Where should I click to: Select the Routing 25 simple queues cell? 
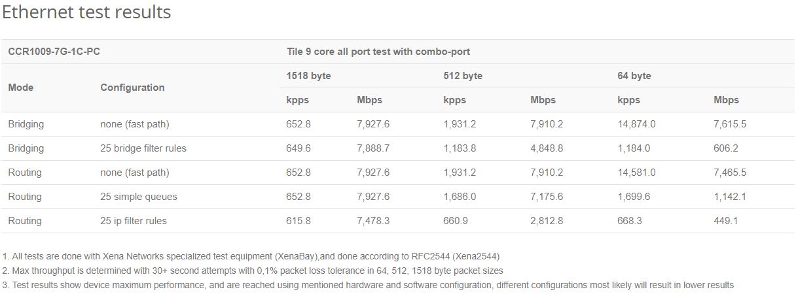click(x=139, y=197)
